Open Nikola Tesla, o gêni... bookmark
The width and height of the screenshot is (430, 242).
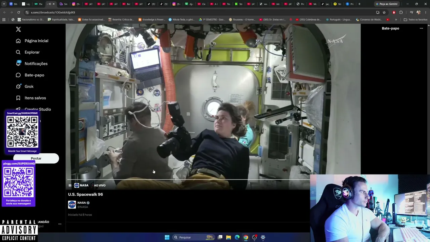(x=181, y=19)
